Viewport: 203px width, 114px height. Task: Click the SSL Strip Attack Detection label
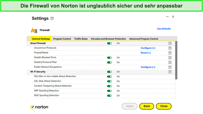pos(47,81)
